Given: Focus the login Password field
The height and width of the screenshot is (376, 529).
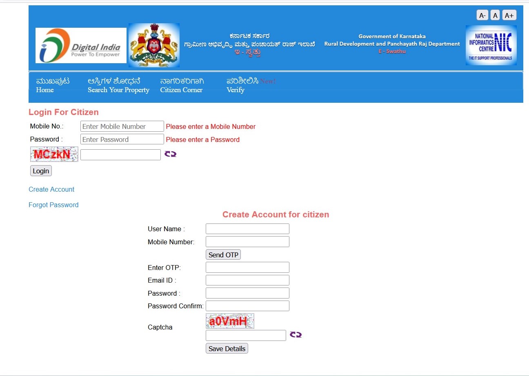Looking at the screenshot, I should pyautogui.click(x=122, y=139).
